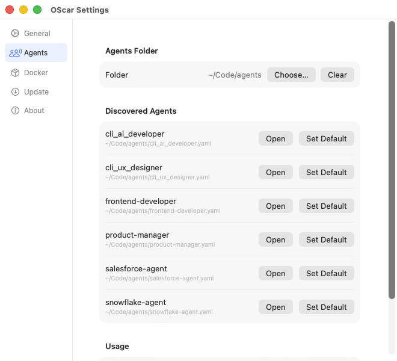Click the Docker cube icon
The width and height of the screenshot is (397, 361).
tap(15, 73)
